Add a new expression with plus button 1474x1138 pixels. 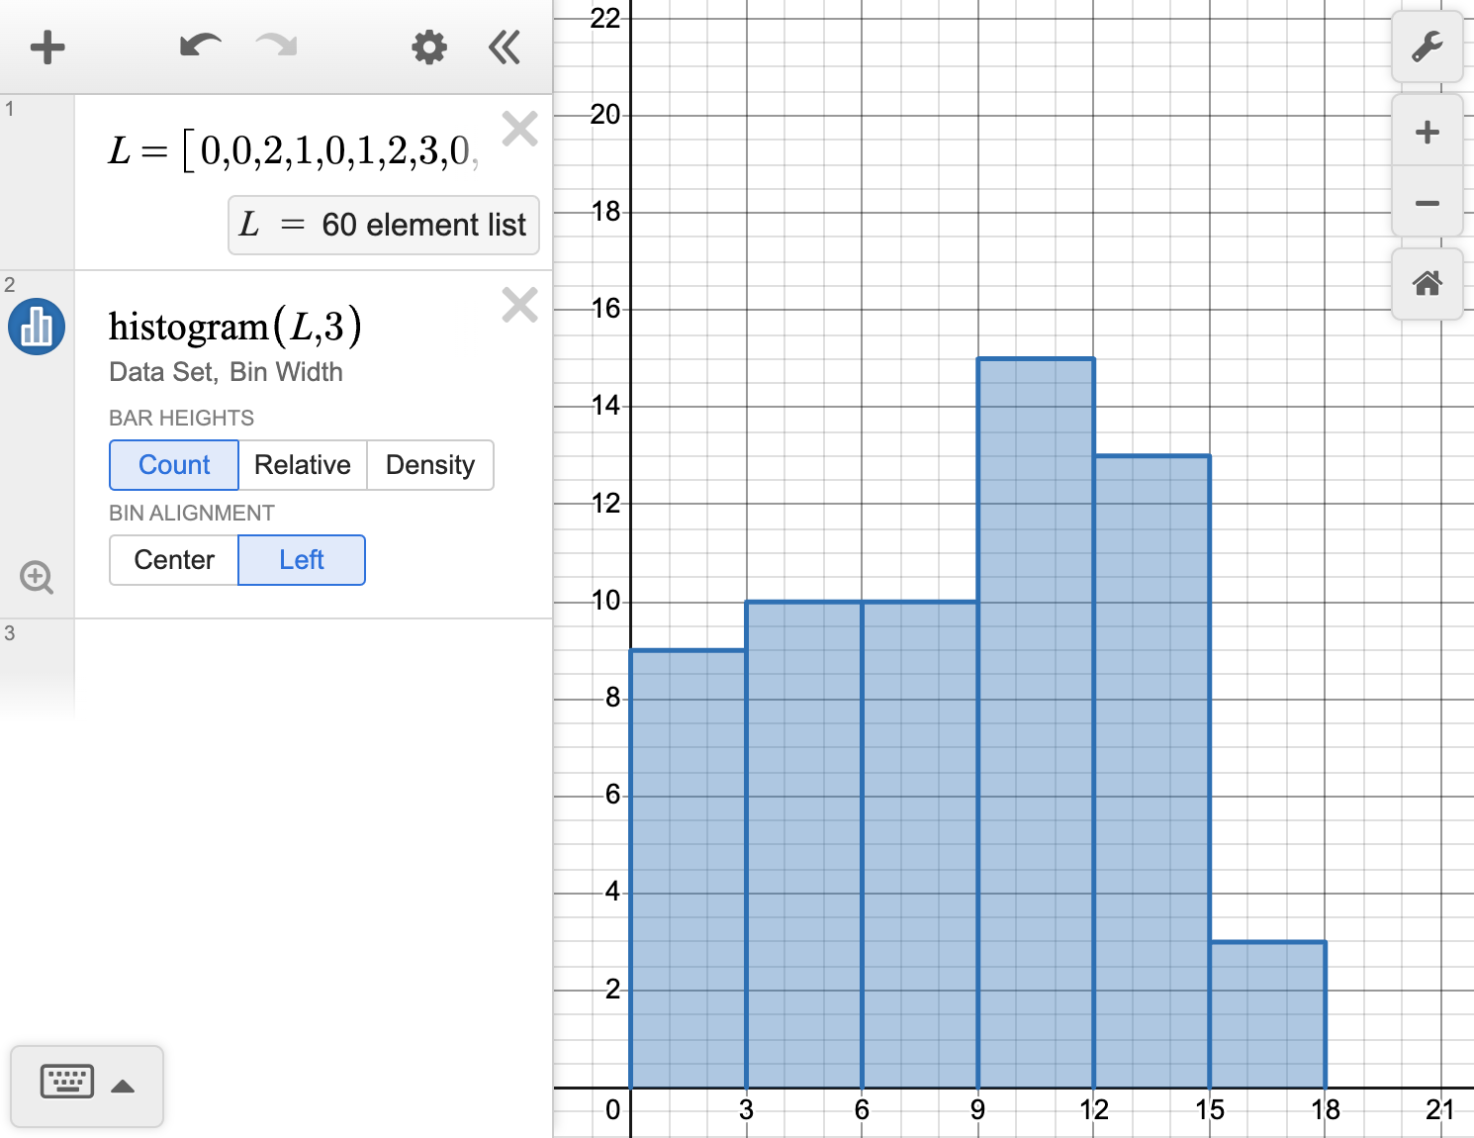[47, 47]
